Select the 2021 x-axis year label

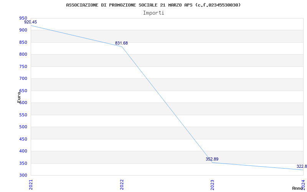(31, 185)
